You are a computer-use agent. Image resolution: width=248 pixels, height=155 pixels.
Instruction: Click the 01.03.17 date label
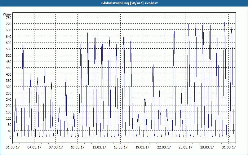tap(13, 147)
